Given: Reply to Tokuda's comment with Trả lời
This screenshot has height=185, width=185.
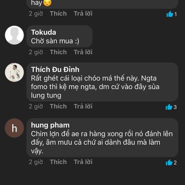Looking at the screenshot, I should point(83,52).
